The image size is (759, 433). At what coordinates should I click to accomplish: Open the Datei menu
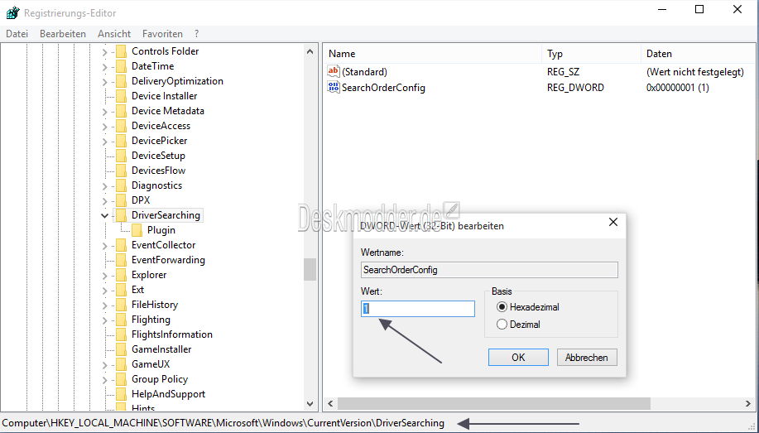pos(17,34)
